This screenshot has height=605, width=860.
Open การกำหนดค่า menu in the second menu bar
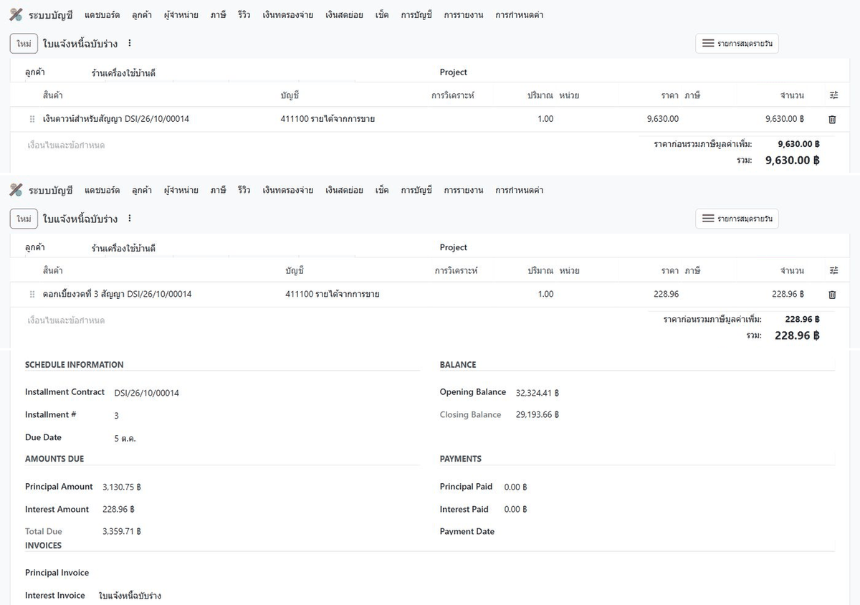click(x=519, y=190)
